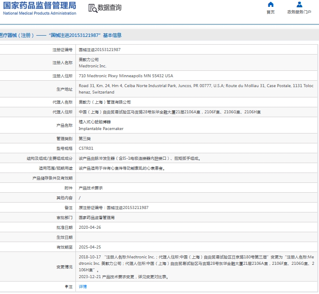Click the Medtronic Inc. registrant name

tap(92, 66)
